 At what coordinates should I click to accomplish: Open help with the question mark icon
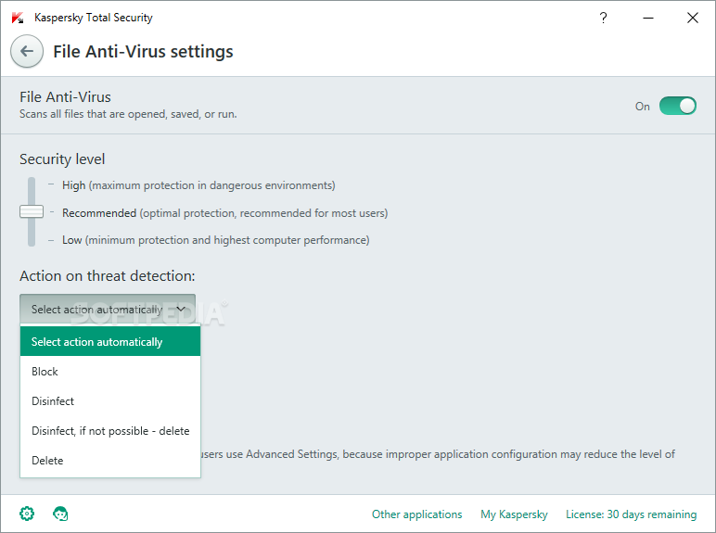tap(603, 18)
